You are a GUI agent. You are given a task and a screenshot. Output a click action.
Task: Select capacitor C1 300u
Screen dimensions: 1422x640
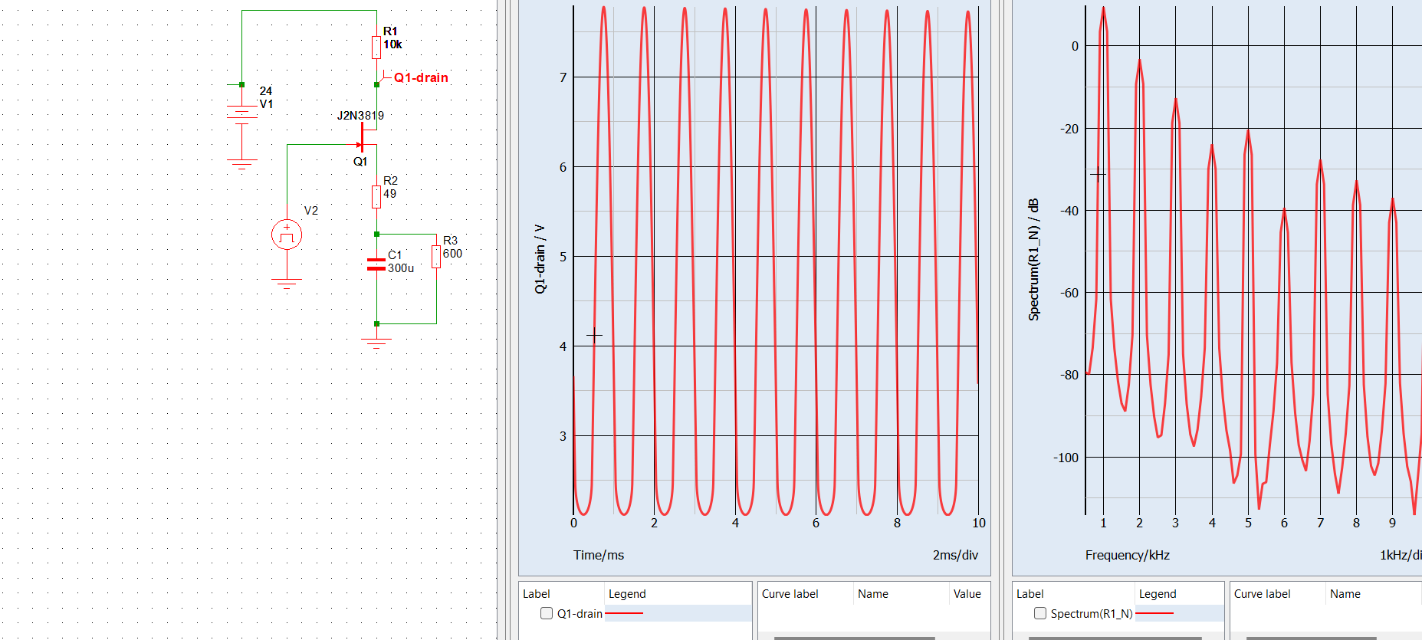point(376,264)
